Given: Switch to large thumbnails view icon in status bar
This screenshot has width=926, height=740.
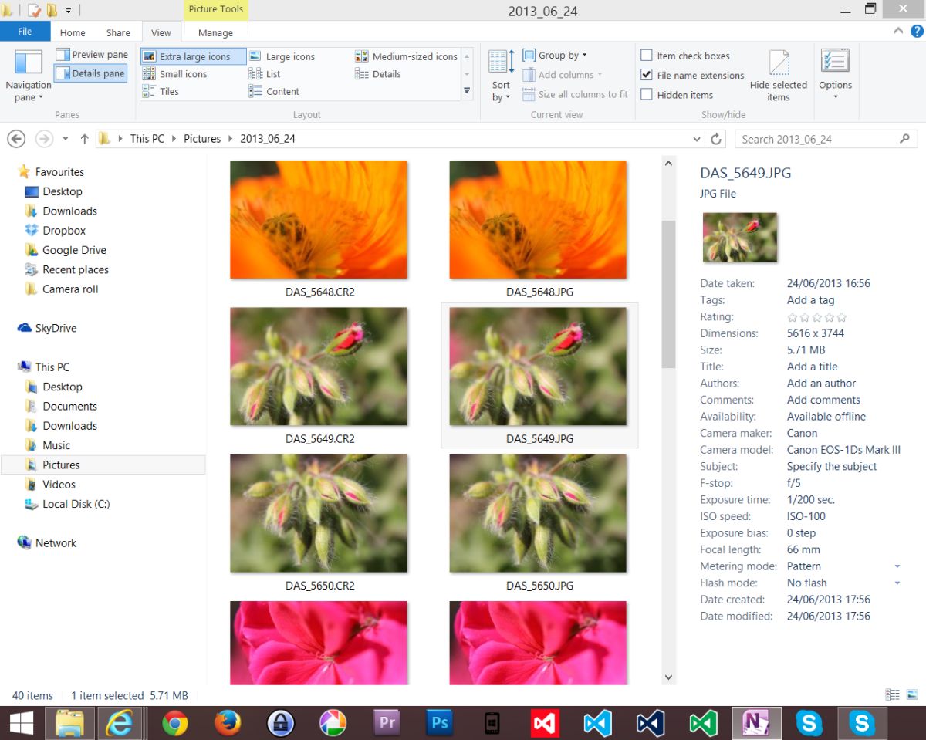Looking at the screenshot, I should tap(911, 695).
